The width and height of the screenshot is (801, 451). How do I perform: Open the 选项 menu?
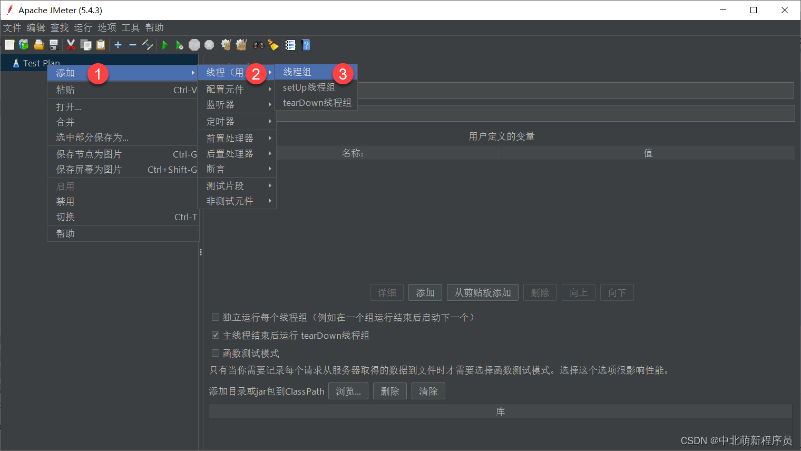[x=107, y=28]
